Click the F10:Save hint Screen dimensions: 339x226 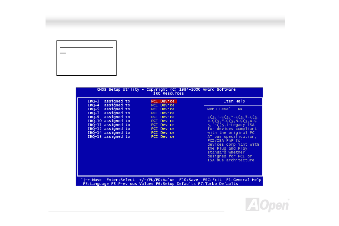tap(188, 180)
